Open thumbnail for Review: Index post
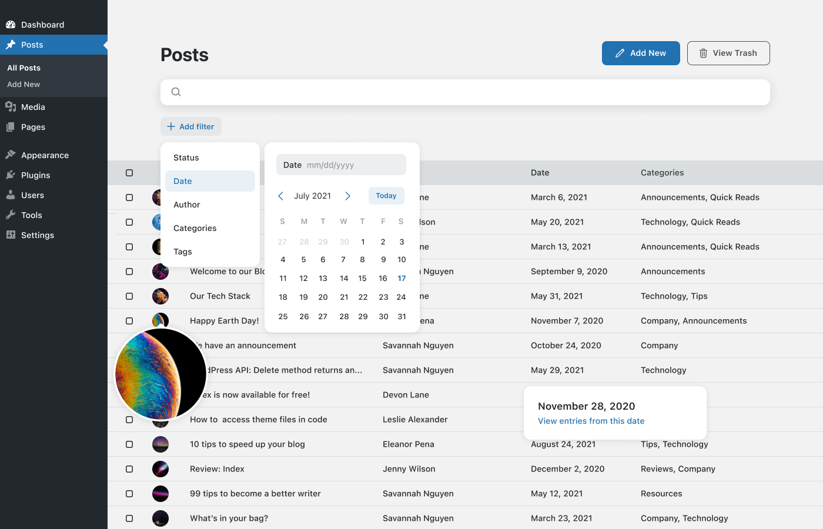The image size is (823, 529). coord(160,469)
